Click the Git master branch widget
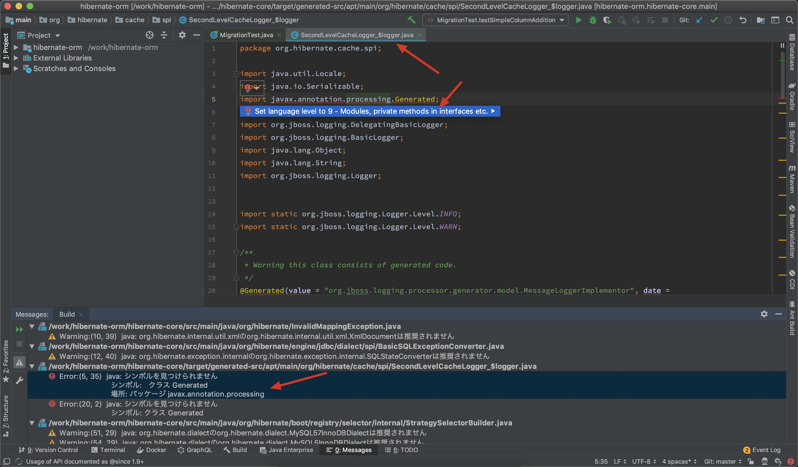The width and height of the screenshot is (798, 467). point(722,461)
